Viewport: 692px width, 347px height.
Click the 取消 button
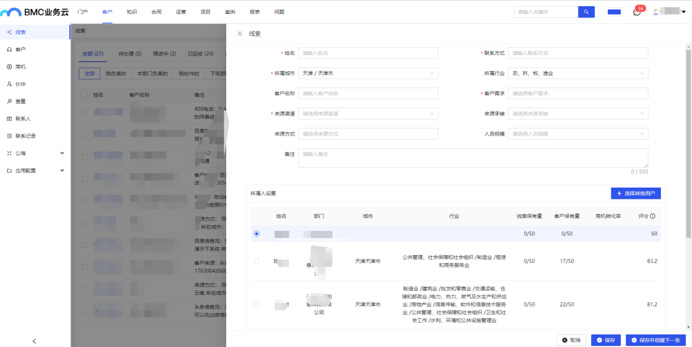pyautogui.click(x=572, y=340)
